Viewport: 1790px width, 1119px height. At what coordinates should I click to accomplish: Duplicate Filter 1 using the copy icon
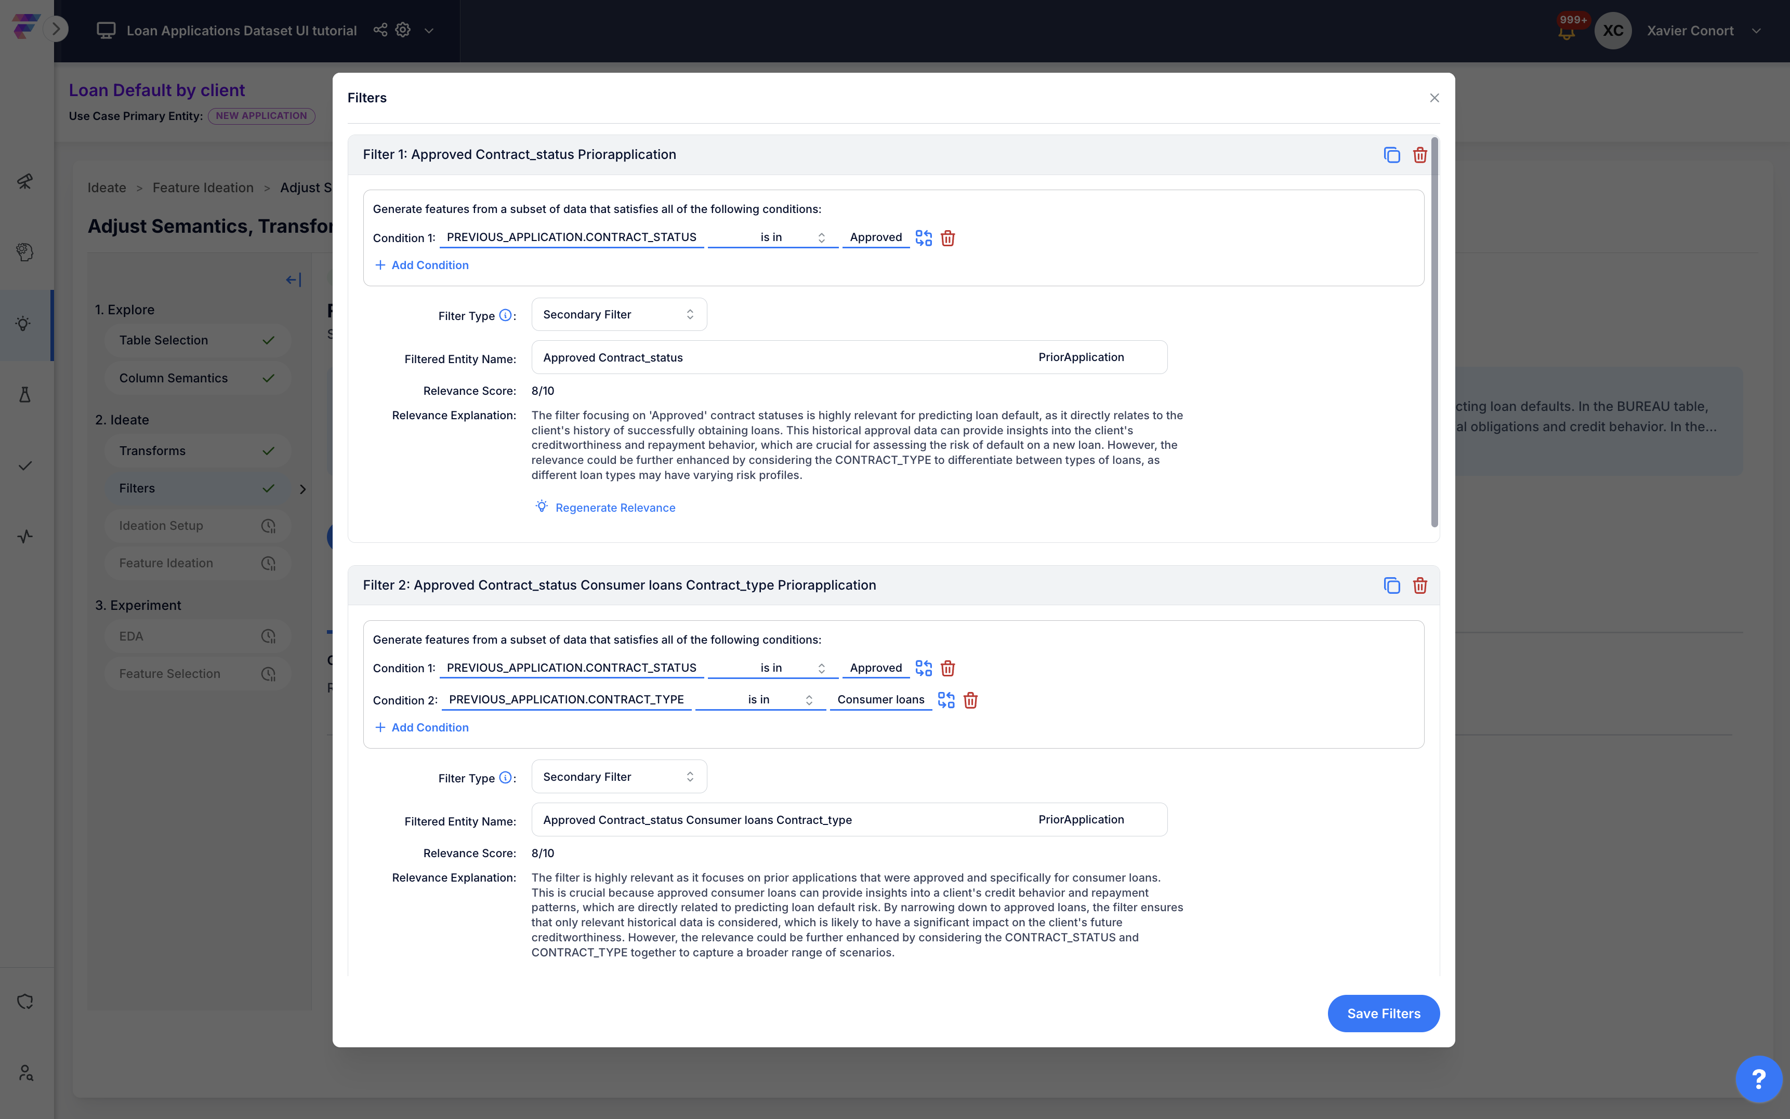(x=1392, y=155)
